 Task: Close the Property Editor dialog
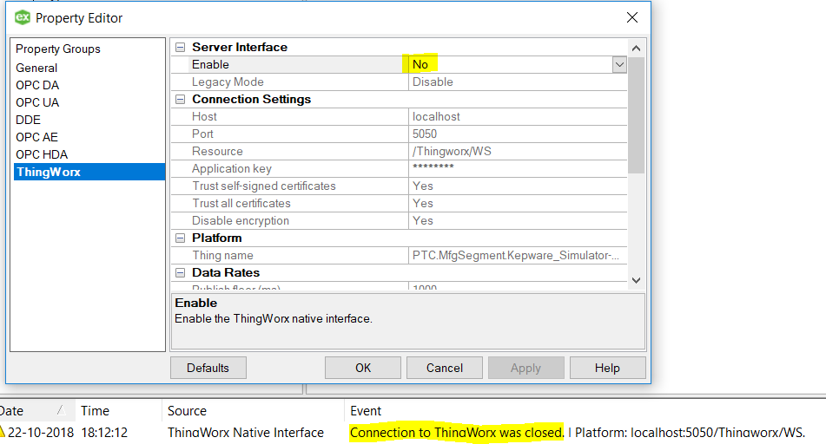tap(632, 17)
